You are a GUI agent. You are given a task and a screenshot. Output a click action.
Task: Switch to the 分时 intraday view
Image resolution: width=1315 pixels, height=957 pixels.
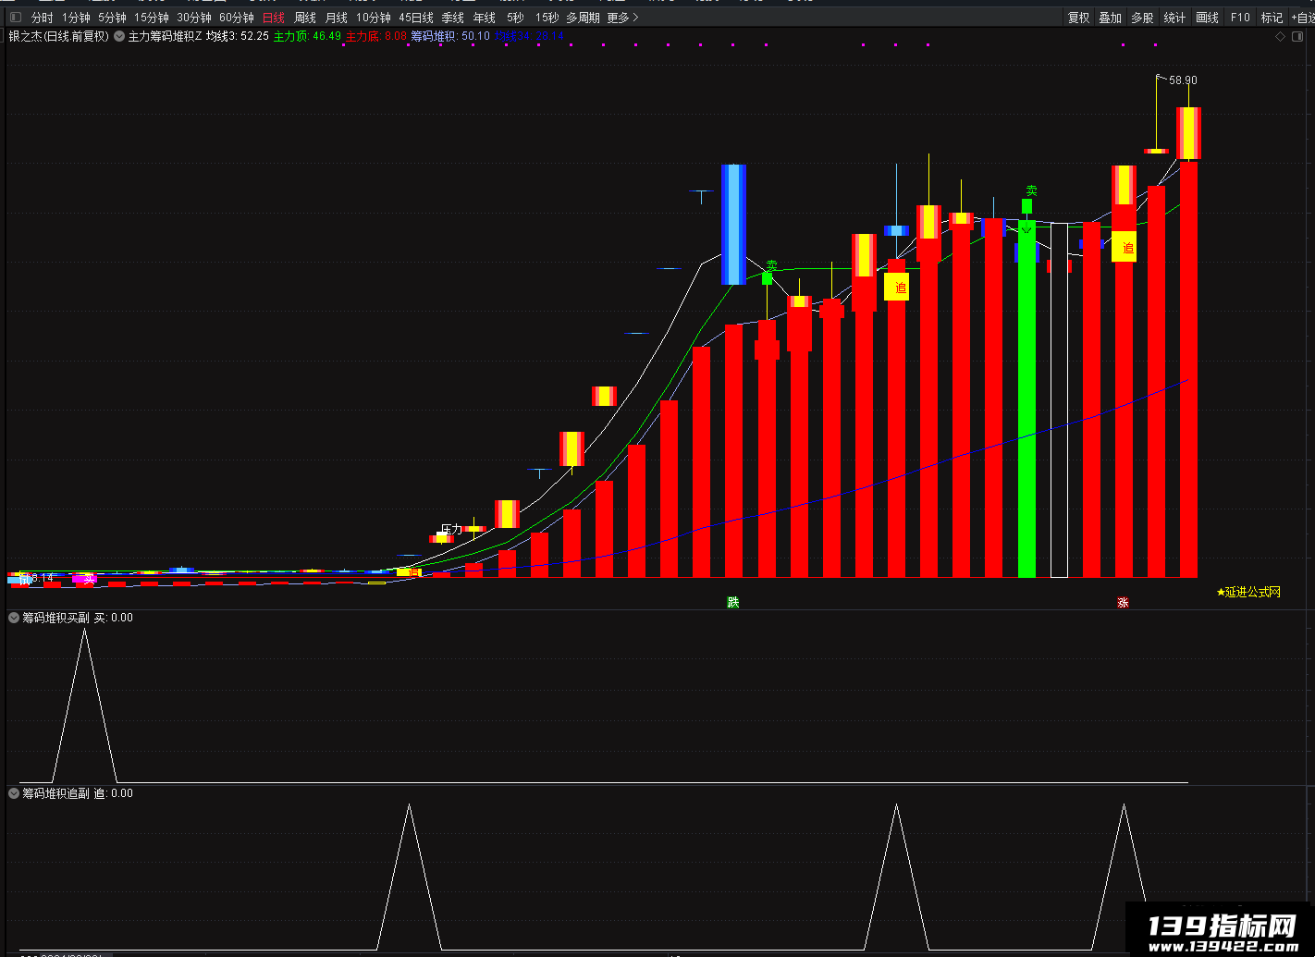pos(43,18)
